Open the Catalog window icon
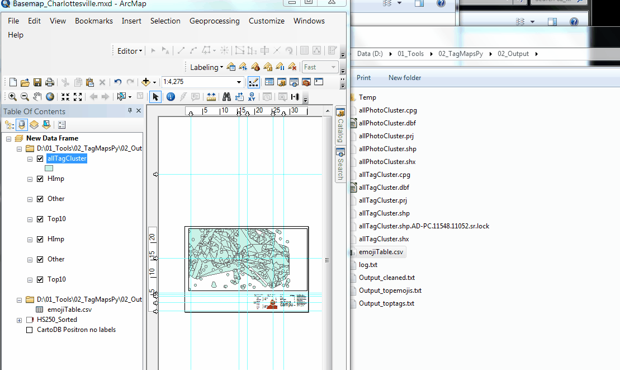This screenshot has height=370, width=620. [x=281, y=82]
